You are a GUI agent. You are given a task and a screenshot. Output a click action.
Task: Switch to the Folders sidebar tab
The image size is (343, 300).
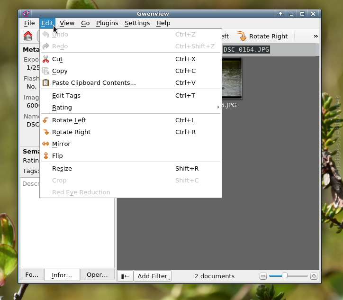[x=32, y=274]
